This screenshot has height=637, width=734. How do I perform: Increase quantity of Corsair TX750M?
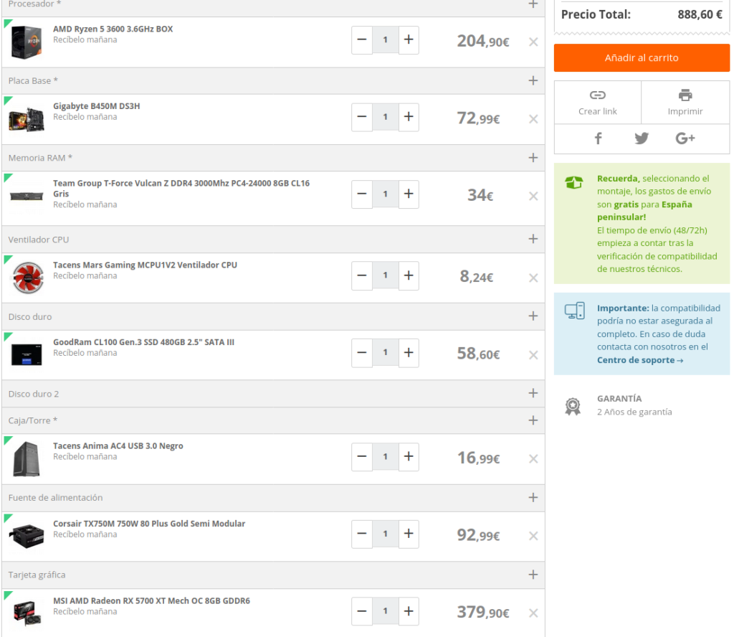pos(409,534)
